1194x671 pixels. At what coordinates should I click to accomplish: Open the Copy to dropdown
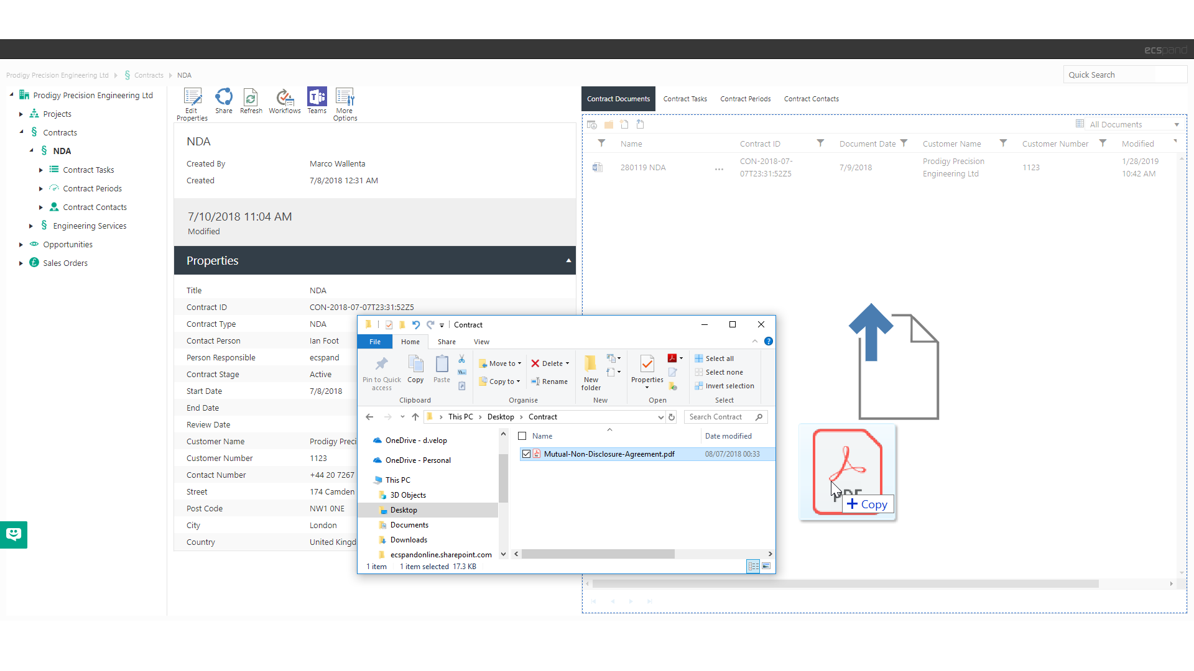[499, 381]
